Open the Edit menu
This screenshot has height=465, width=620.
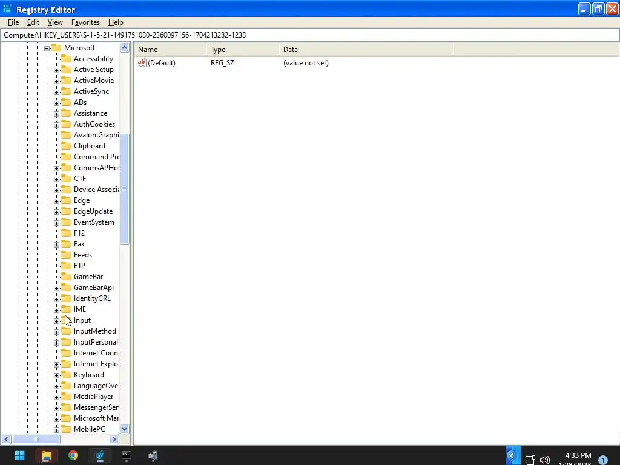(x=33, y=22)
